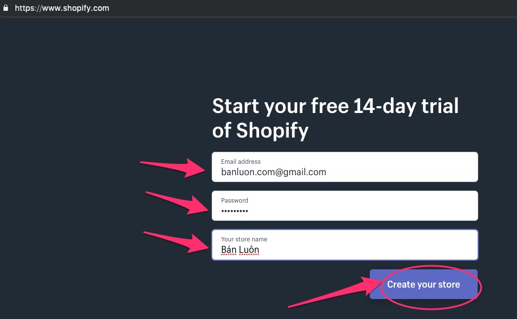This screenshot has width=517, height=319.
Task: Click the underlined word Luôn
Action: tap(249, 250)
